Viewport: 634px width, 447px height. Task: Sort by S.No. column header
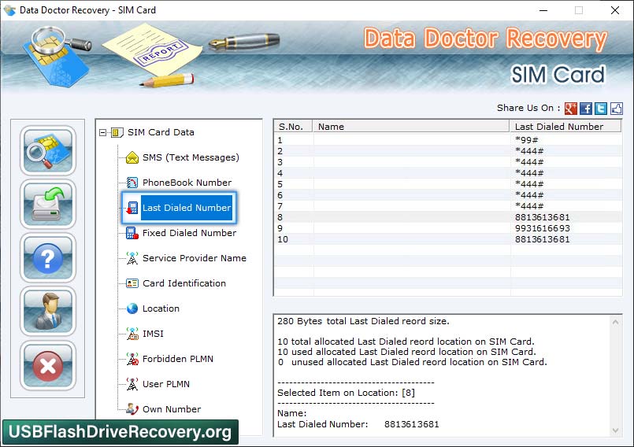(294, 127)
